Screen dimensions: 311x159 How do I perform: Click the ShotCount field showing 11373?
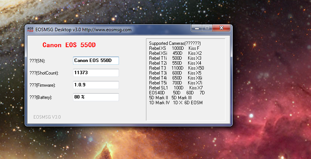[x=96, y=73]
